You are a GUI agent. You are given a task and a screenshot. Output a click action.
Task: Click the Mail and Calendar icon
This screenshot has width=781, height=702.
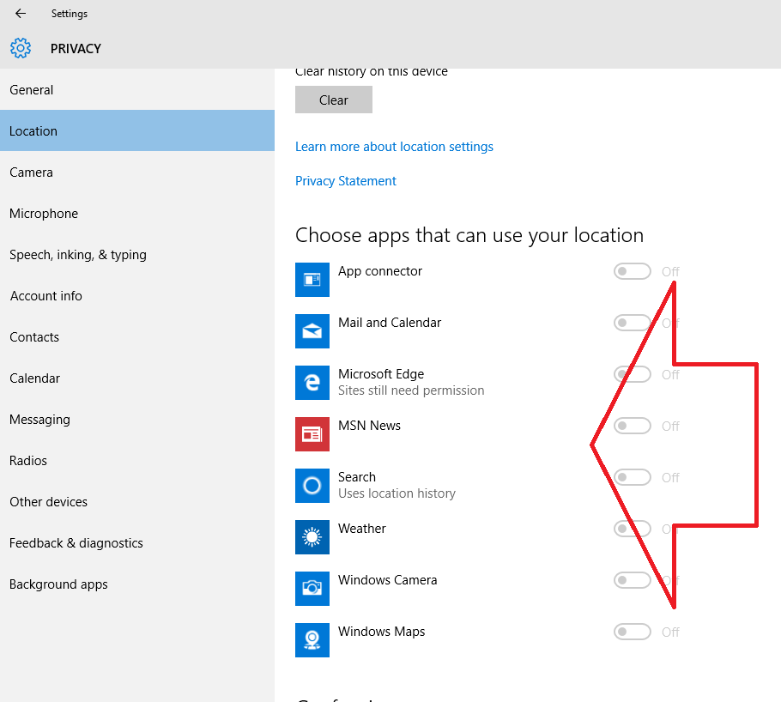(x=312, y=331)
